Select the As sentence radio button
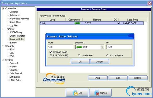This screenshot has width=153, height=98. [107, 55]
